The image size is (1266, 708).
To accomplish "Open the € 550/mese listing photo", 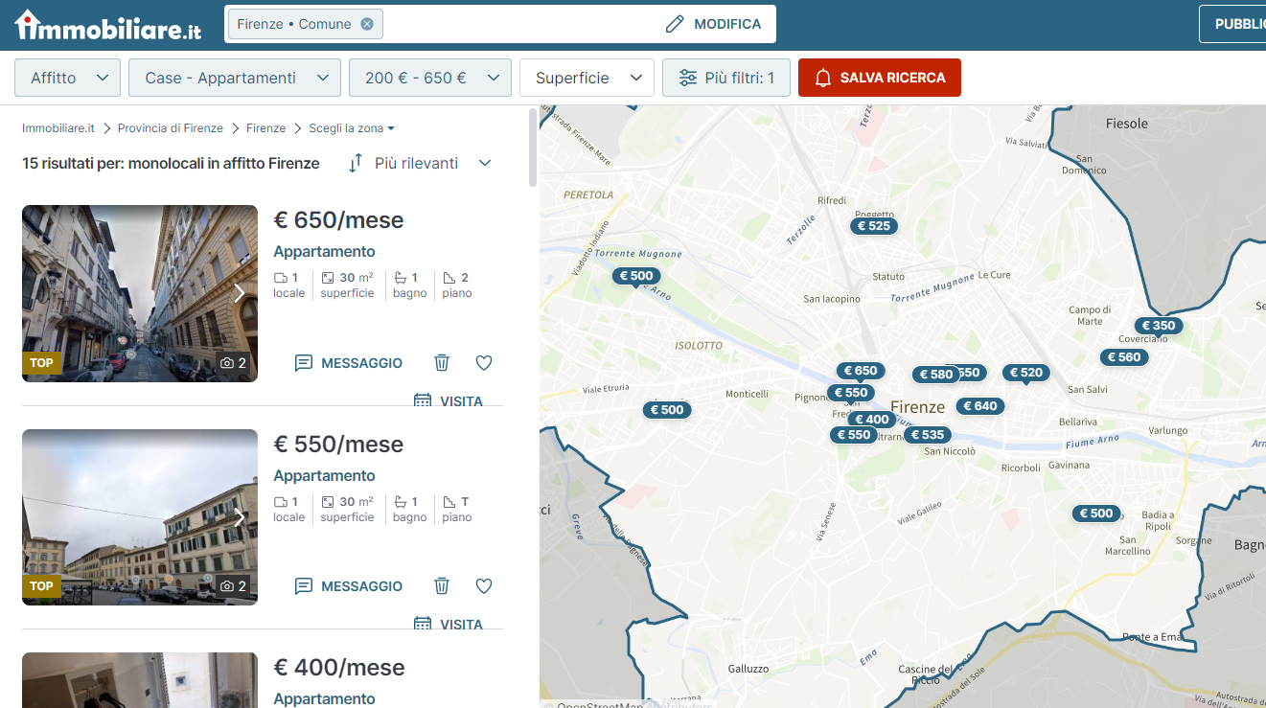I will [140, 517].
